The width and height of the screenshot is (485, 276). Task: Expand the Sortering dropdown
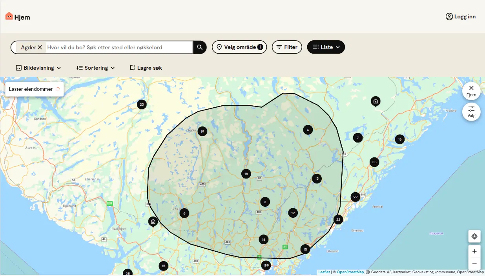95,67
